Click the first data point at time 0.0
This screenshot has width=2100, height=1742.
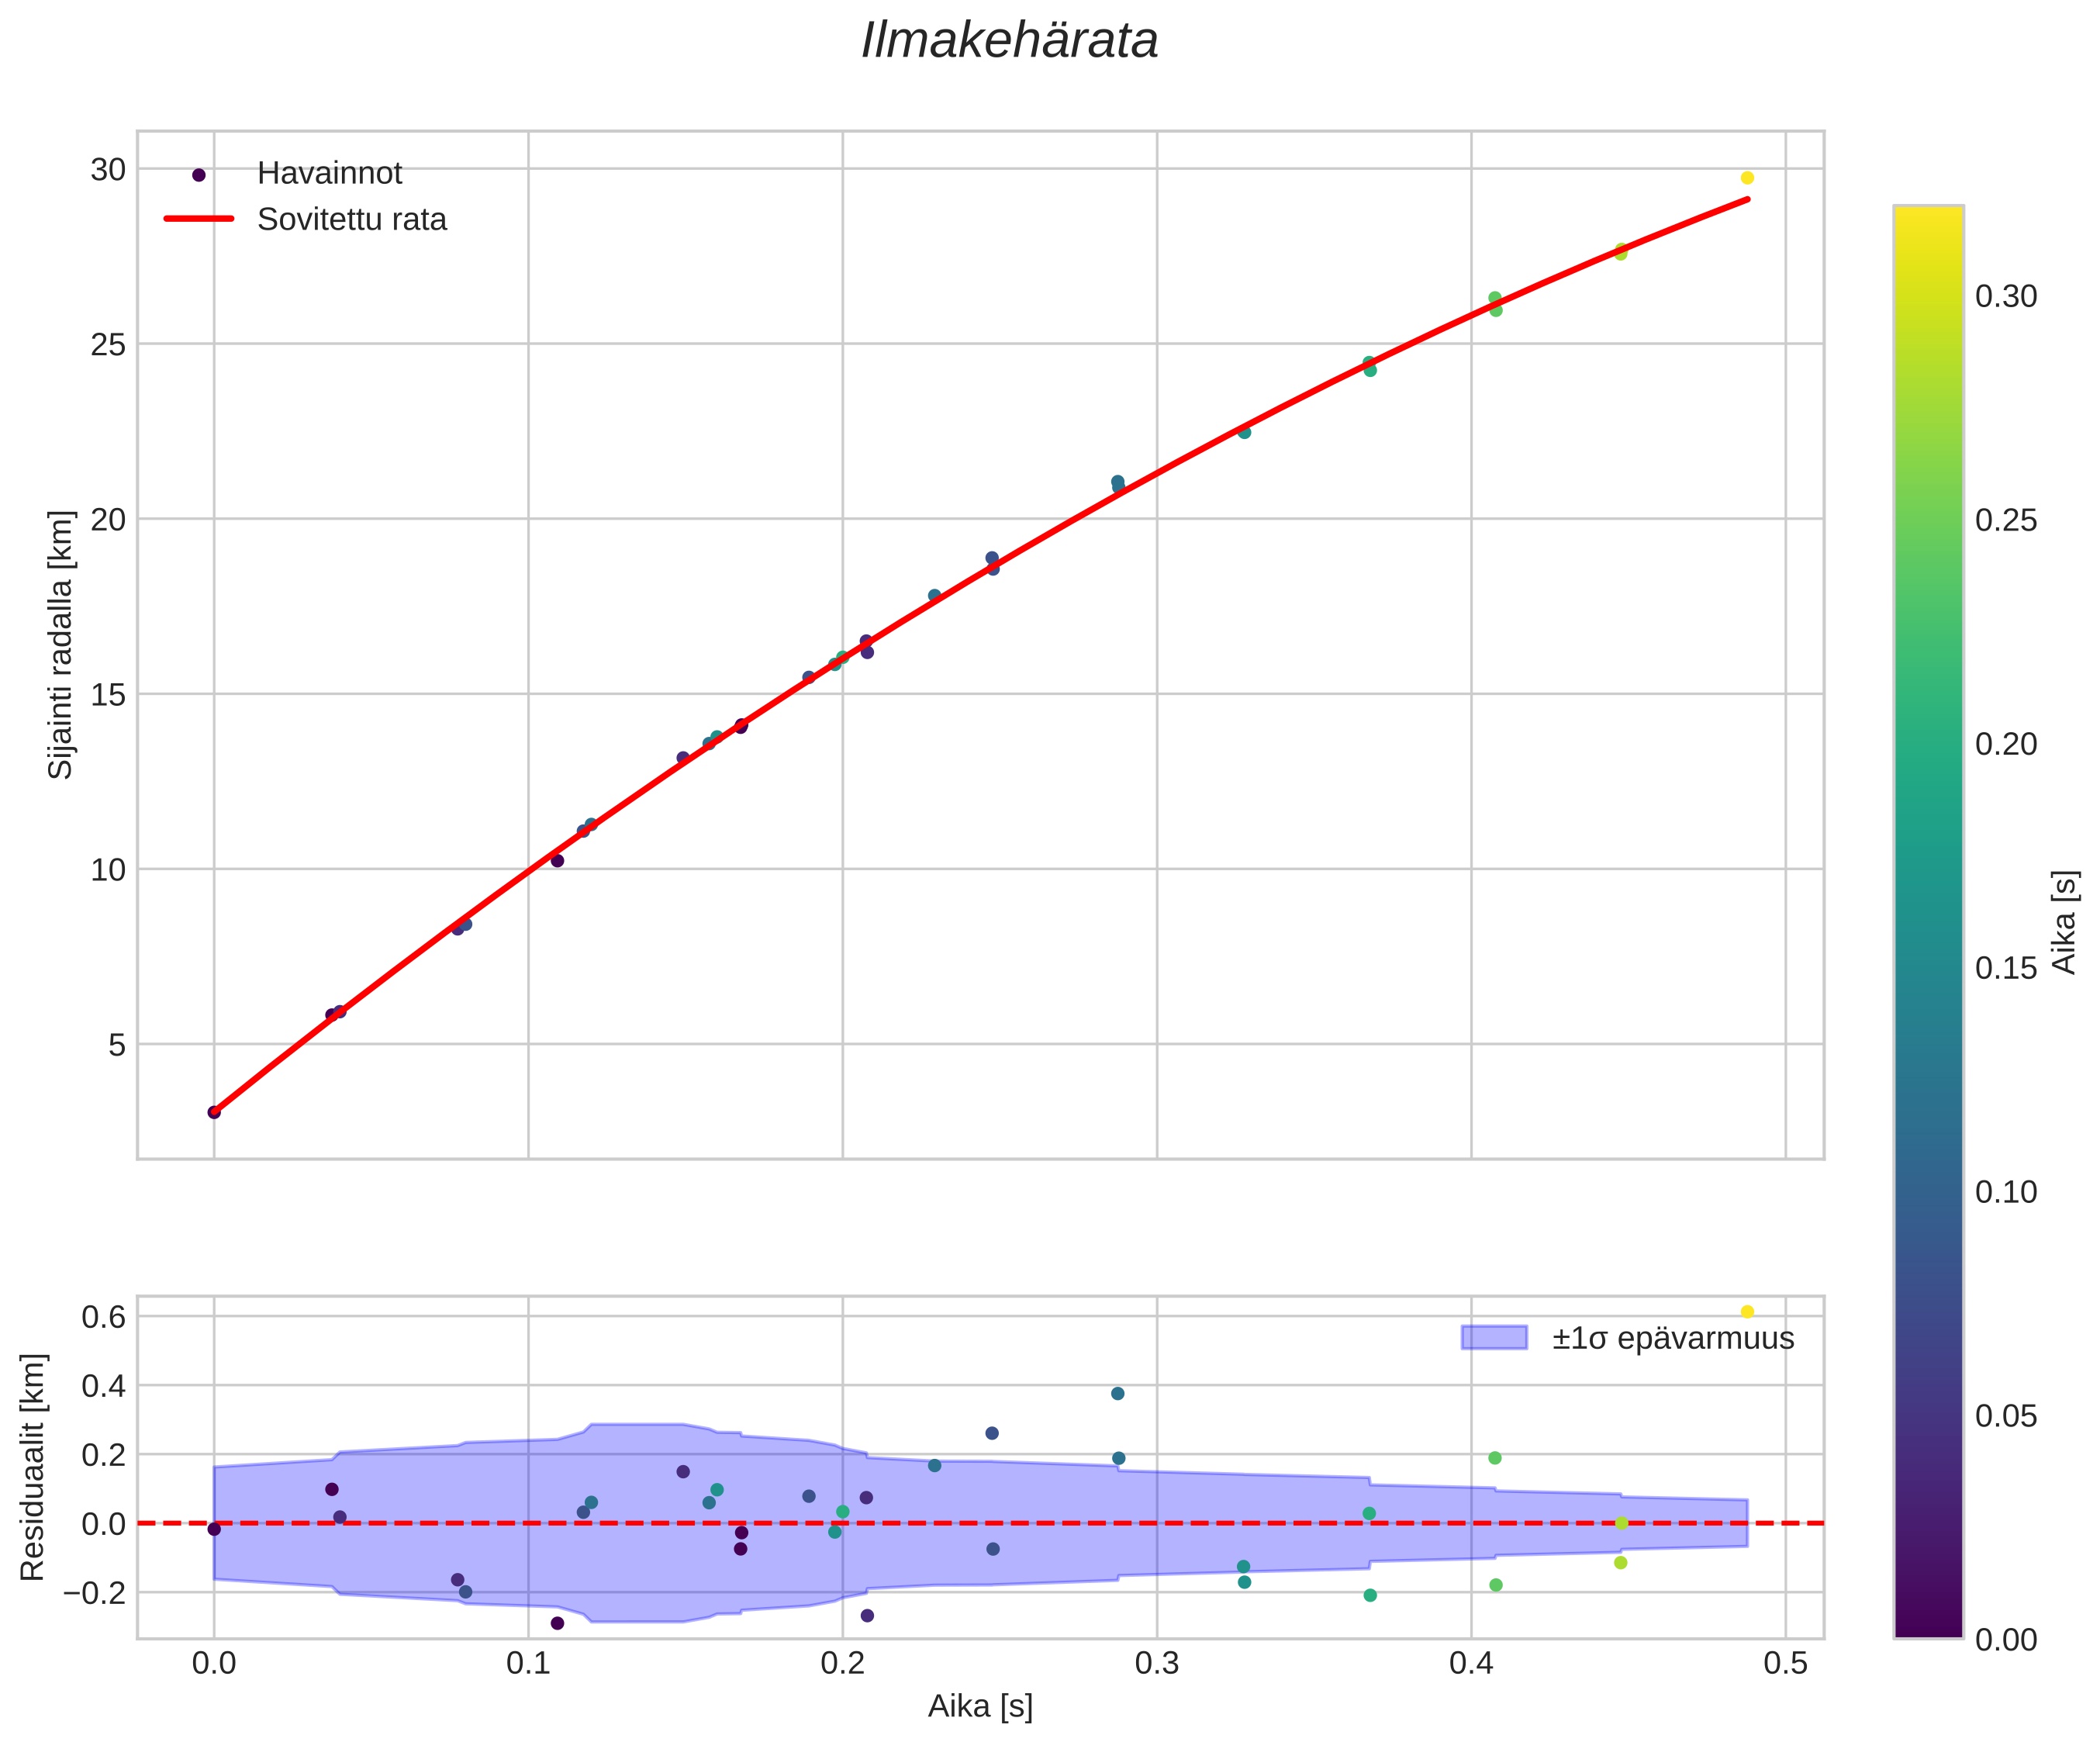214,1112
